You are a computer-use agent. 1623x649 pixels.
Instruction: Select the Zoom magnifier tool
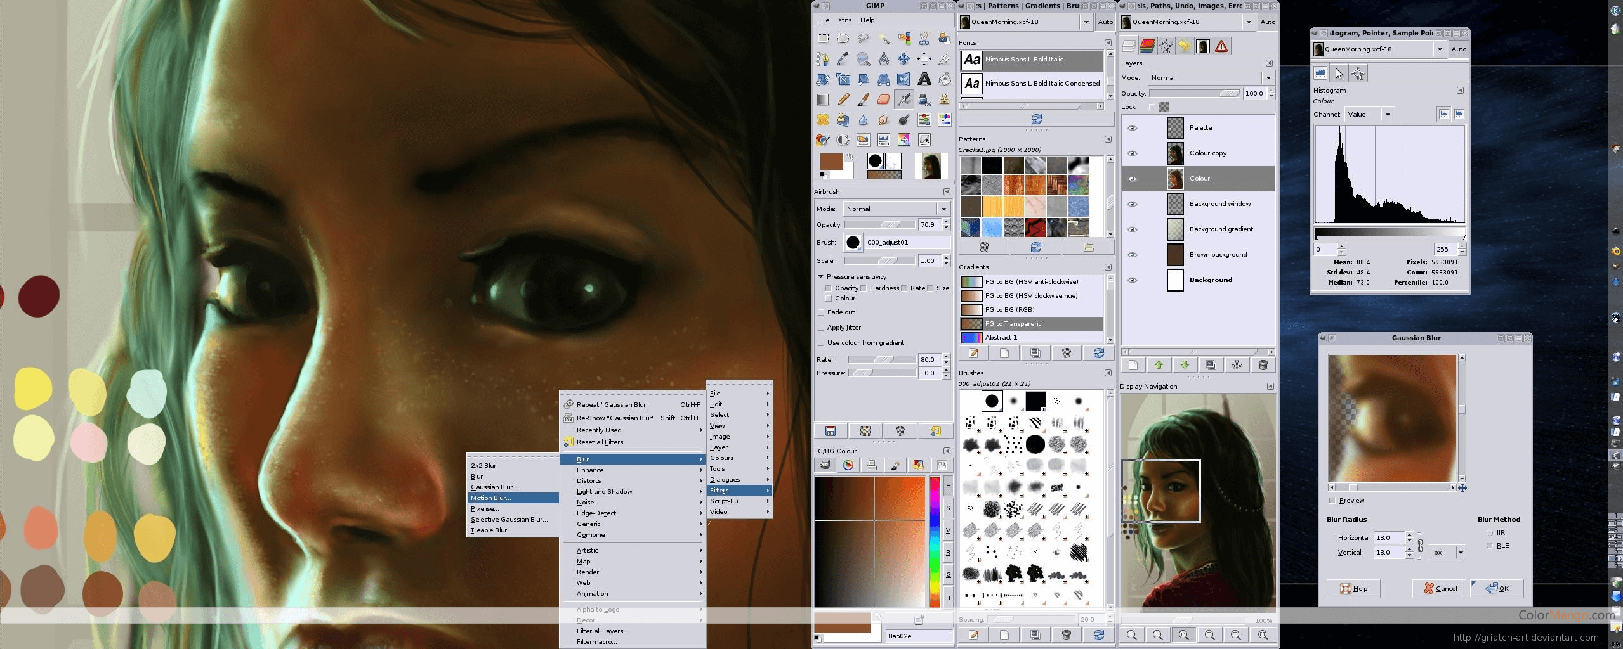[x=863, y=59]
